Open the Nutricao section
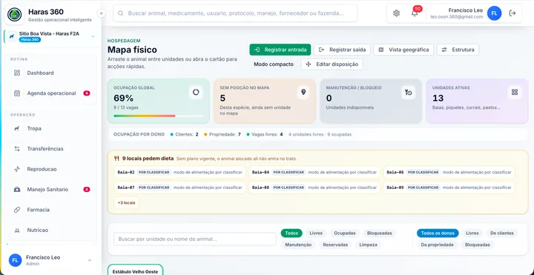This screenshot has height=275, width=534. pos(50,230)
